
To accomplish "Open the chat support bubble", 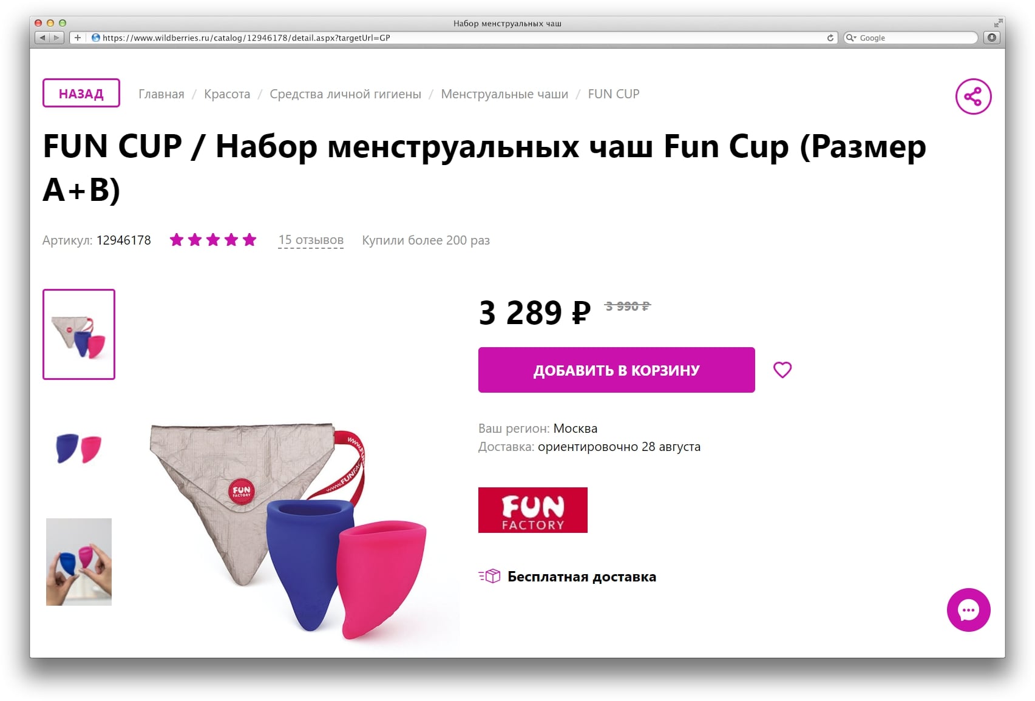I will pos(968,610).
